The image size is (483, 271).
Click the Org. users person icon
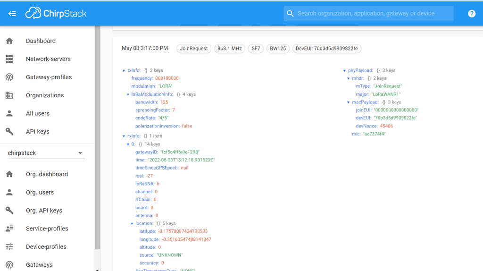coord(9,192)
